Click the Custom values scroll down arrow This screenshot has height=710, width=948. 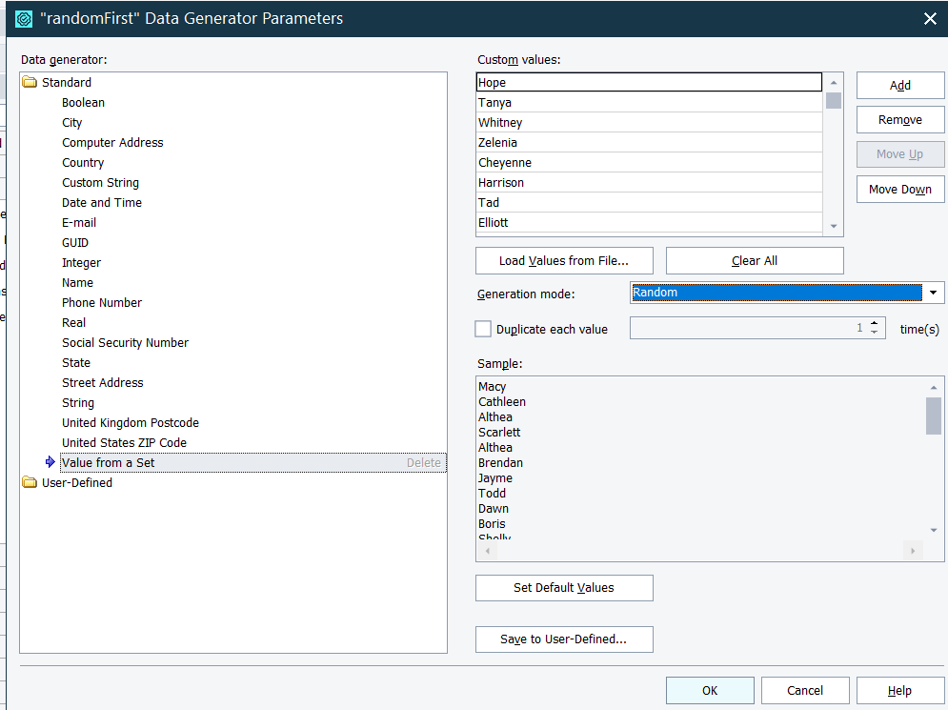(834, 227)
